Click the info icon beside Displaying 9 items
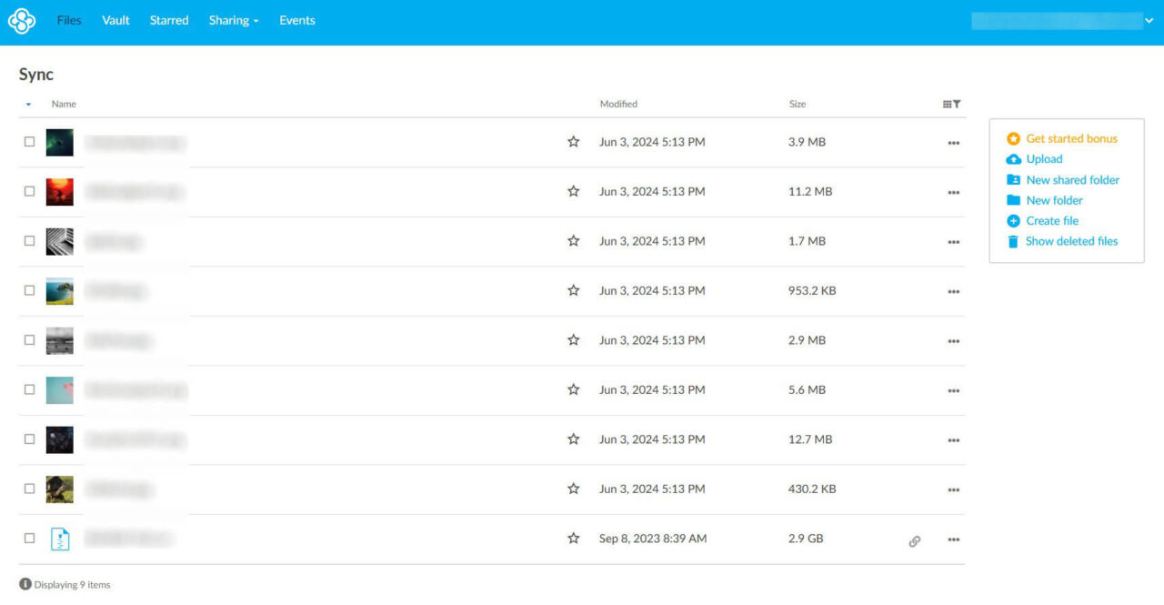Viewport: 1164px width, 605px height. click(25, 584)
